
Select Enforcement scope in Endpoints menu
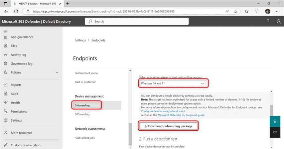tap(86, 73)
